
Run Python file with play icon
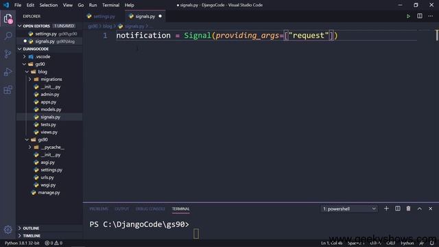point(408,16)
